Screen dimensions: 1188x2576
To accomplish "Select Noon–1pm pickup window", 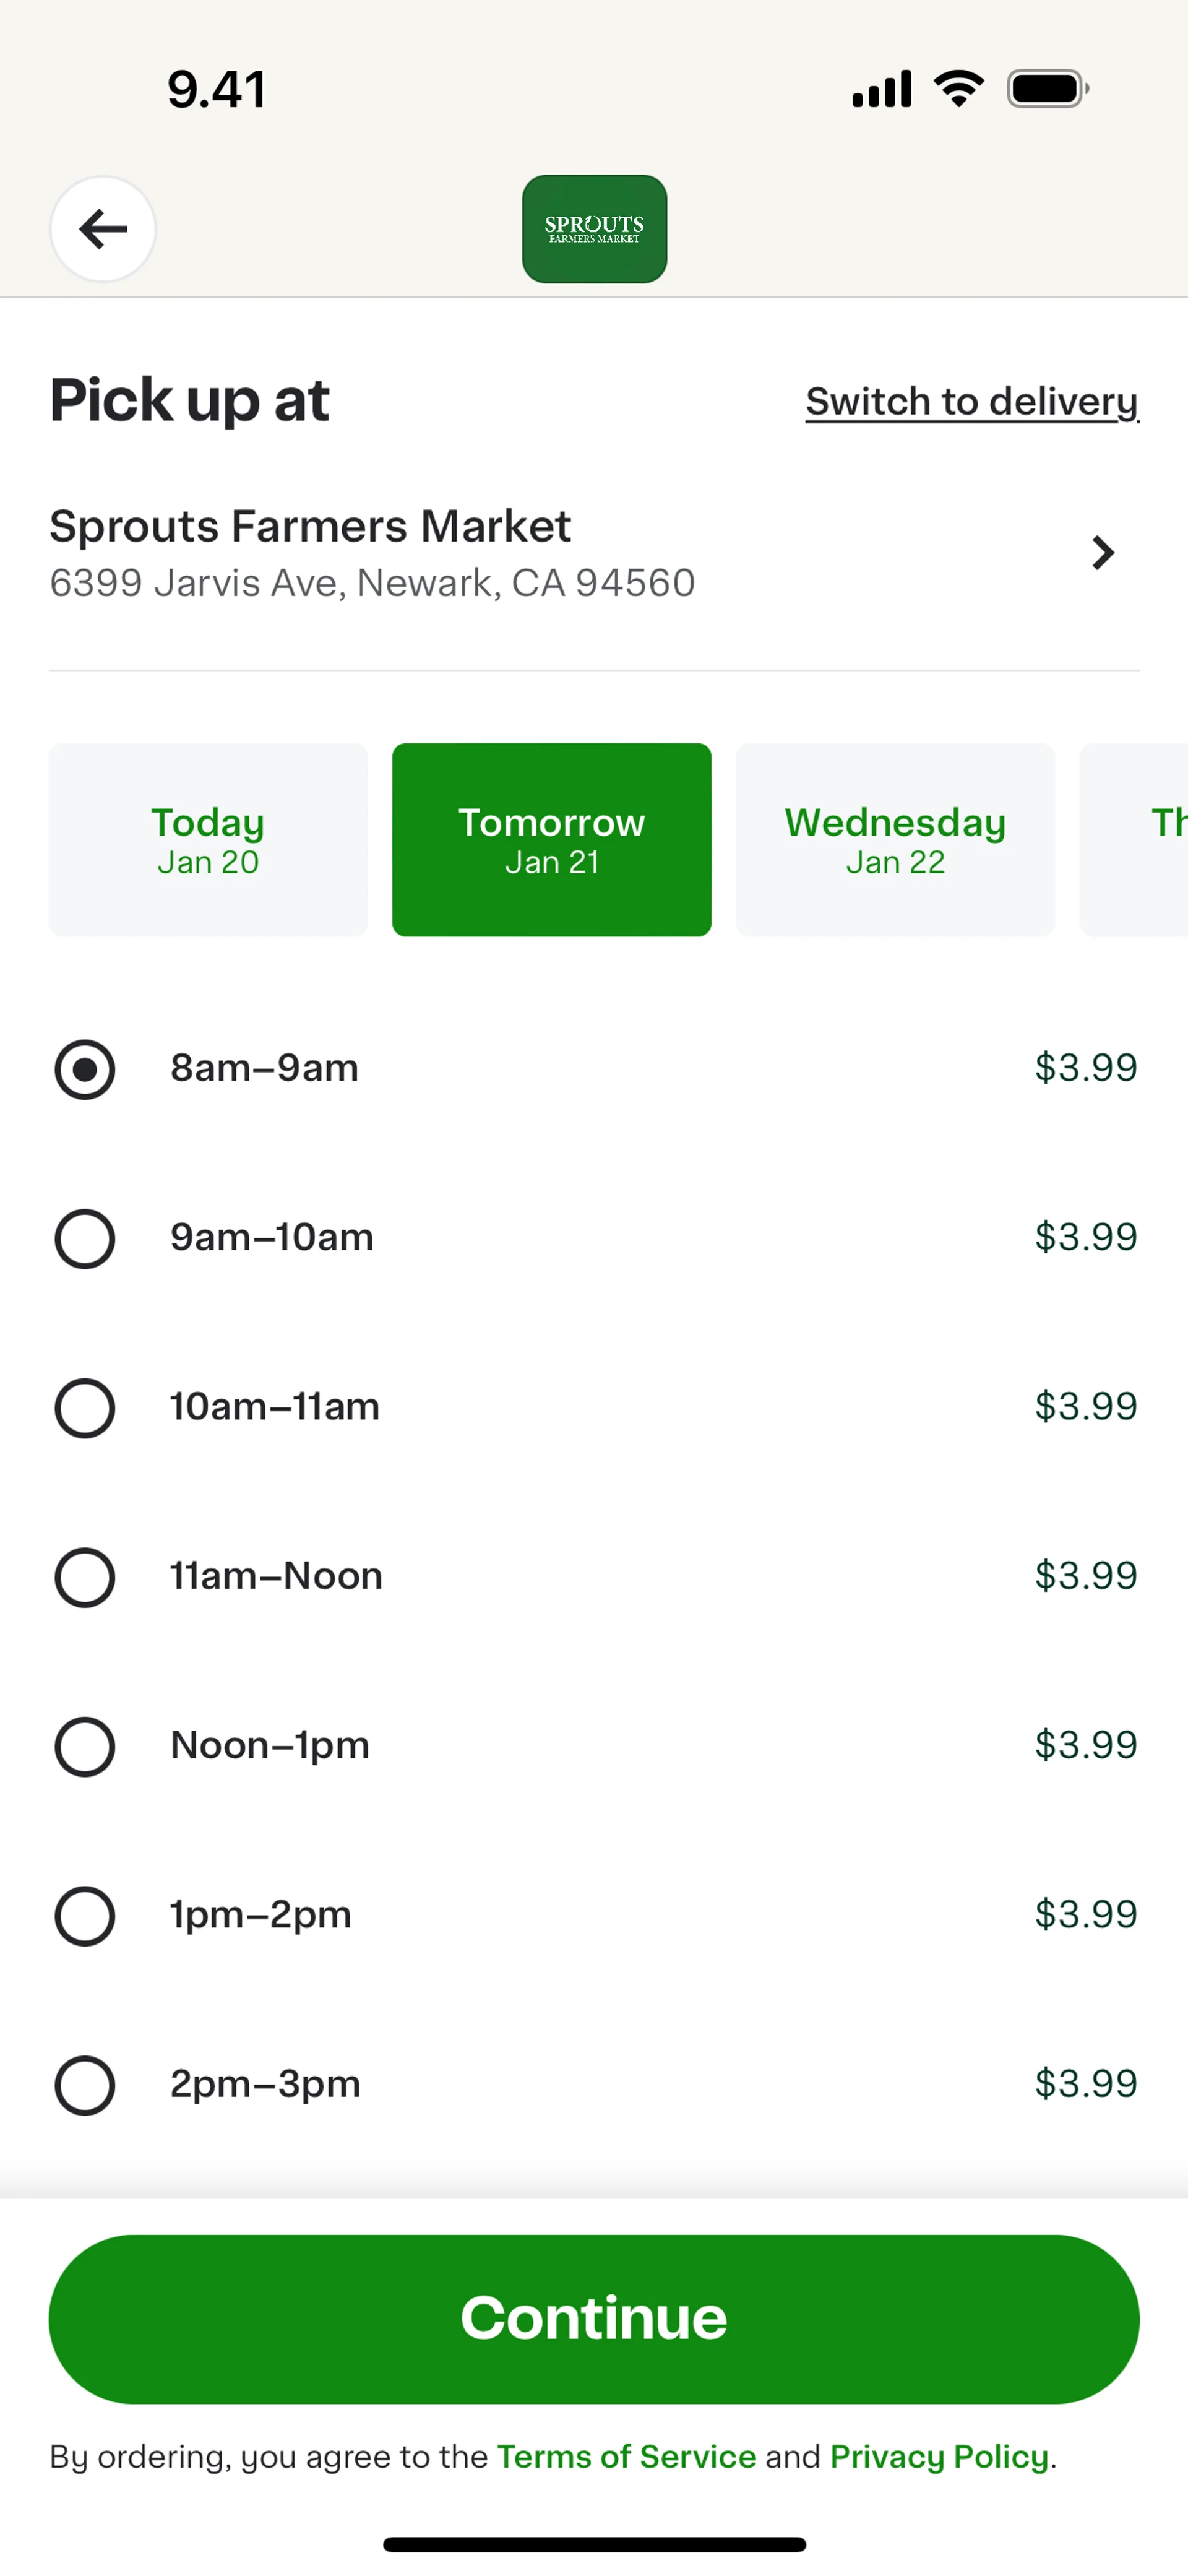I will (x=85, y=1746).
